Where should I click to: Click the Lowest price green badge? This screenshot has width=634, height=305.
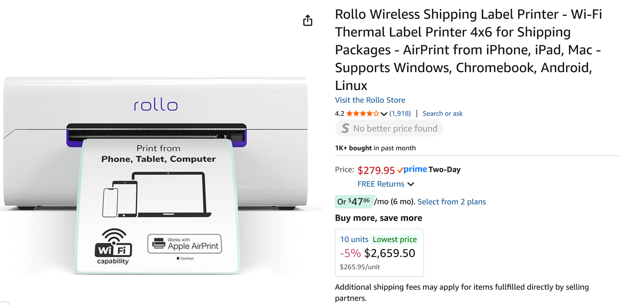(395, 239)
